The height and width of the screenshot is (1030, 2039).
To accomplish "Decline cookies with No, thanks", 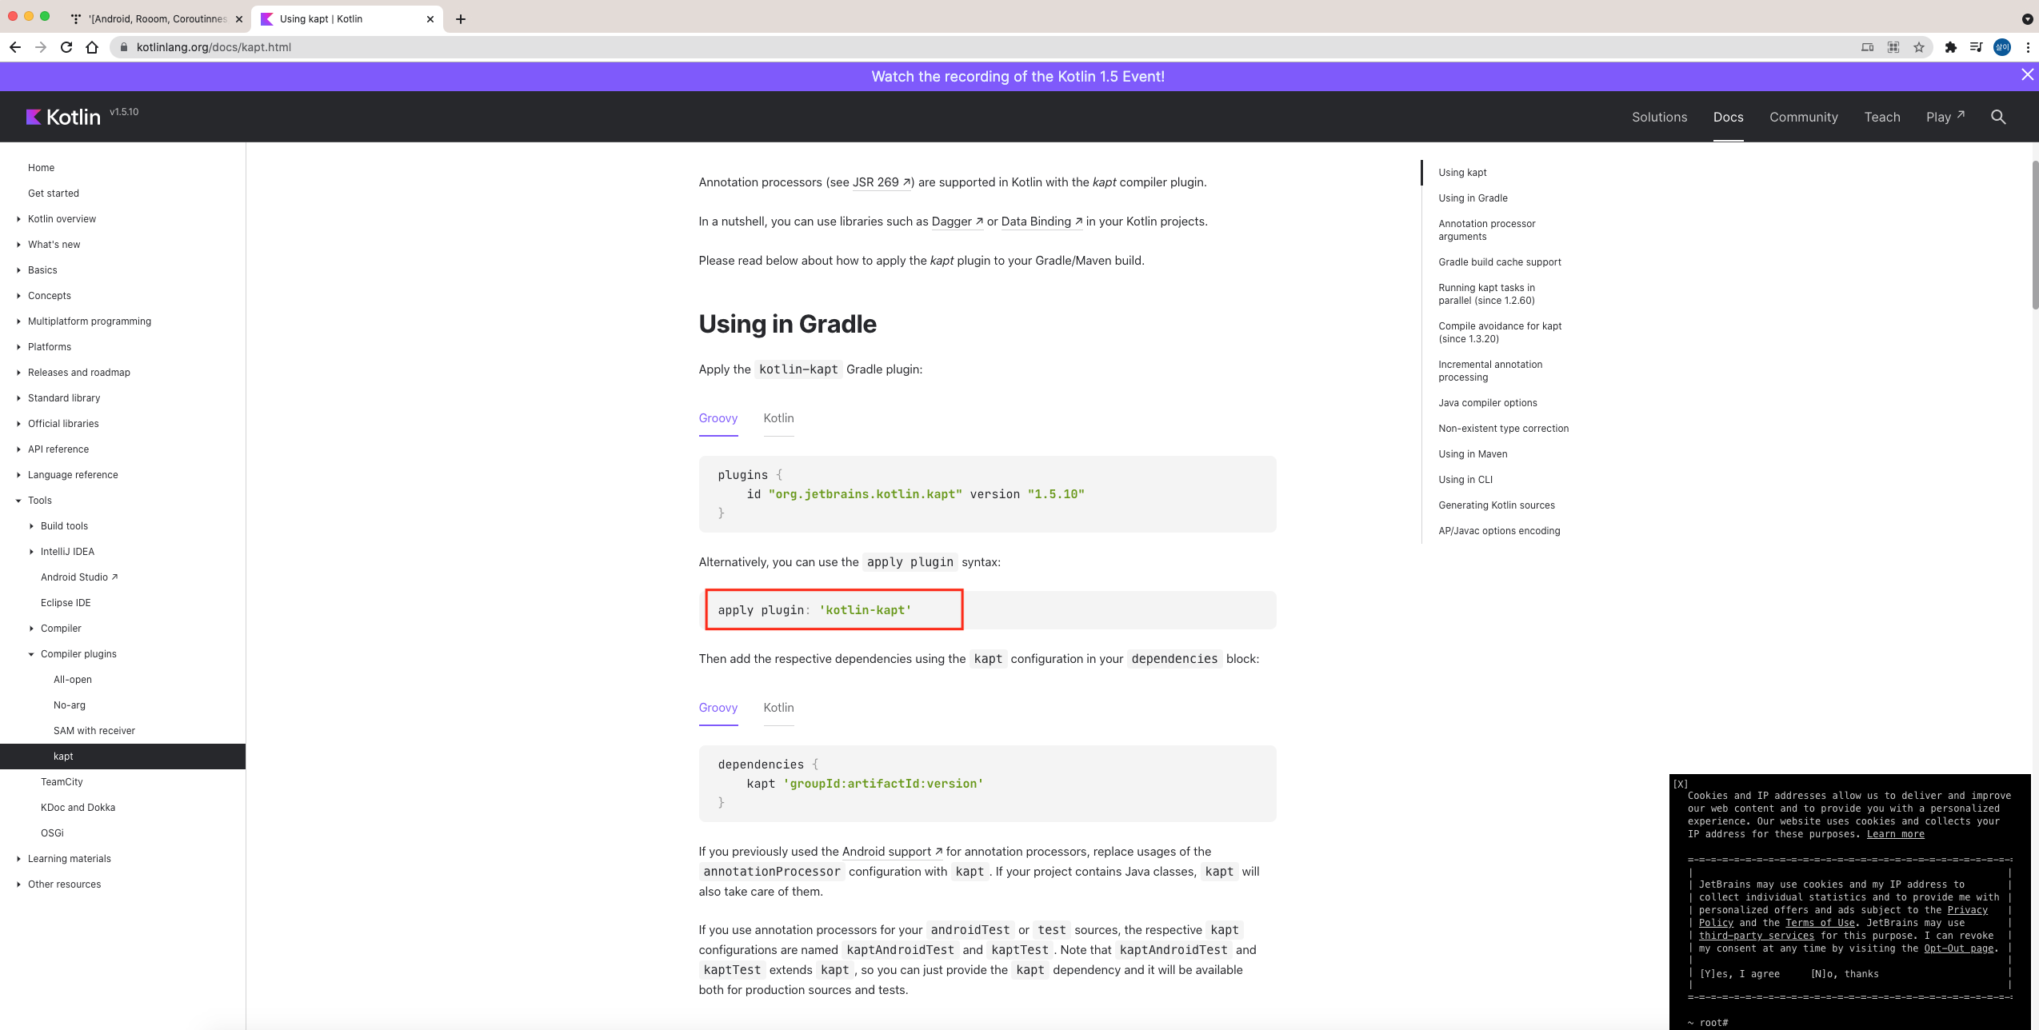I will [x=1844, y=974].
